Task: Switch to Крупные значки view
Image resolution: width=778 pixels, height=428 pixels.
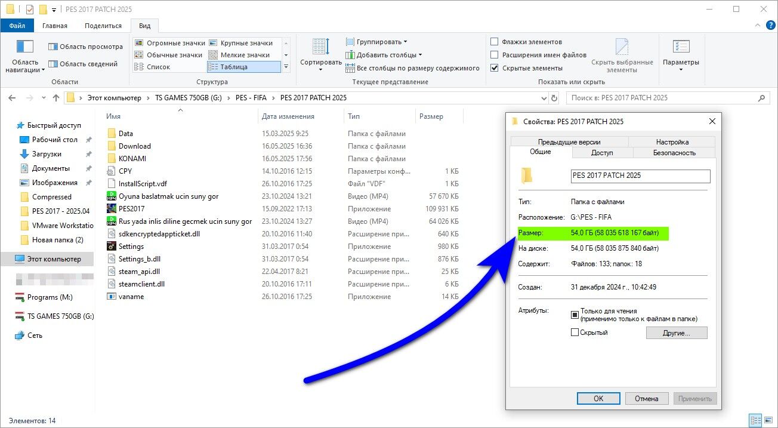Action: pos(240,43)
